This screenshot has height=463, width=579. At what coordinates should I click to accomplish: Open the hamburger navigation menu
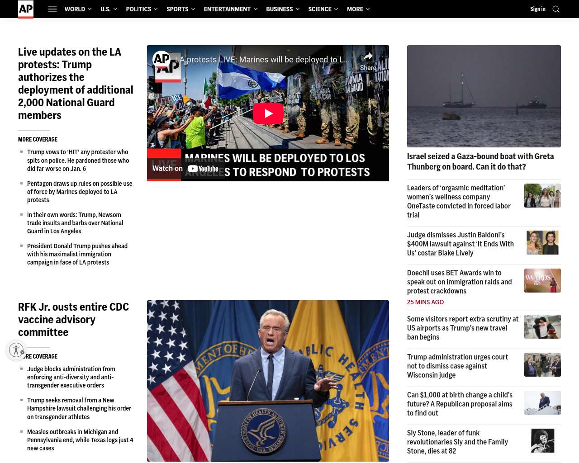[x=52, y=9]
